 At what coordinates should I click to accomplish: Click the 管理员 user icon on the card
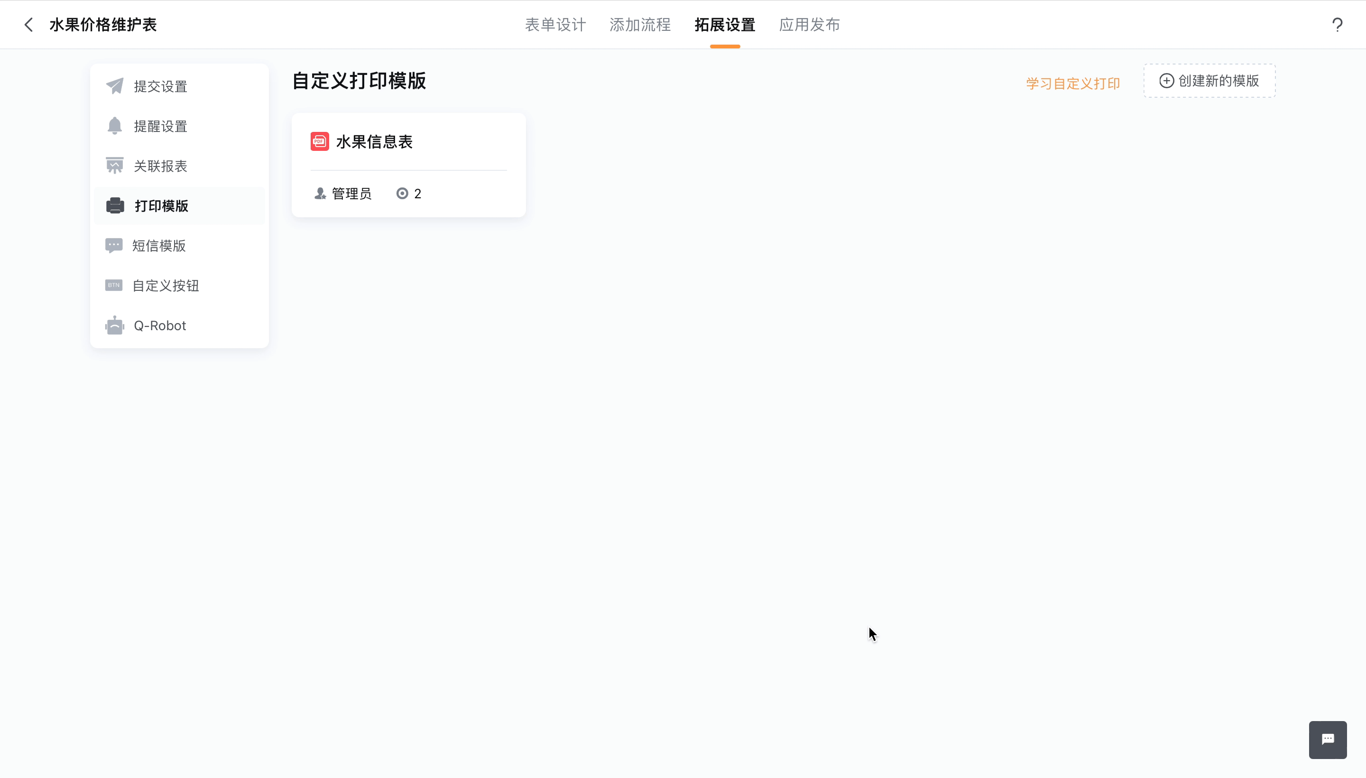click(320, 194)
